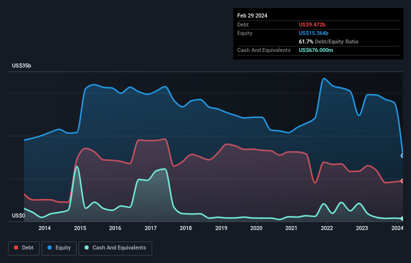Image resolution: width=411 pixels, height=263 pixels.
Task: Toggle the Equity series legend button
Action: click(59, 248)
